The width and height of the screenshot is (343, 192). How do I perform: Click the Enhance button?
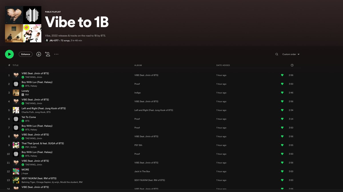click(25, 54)
